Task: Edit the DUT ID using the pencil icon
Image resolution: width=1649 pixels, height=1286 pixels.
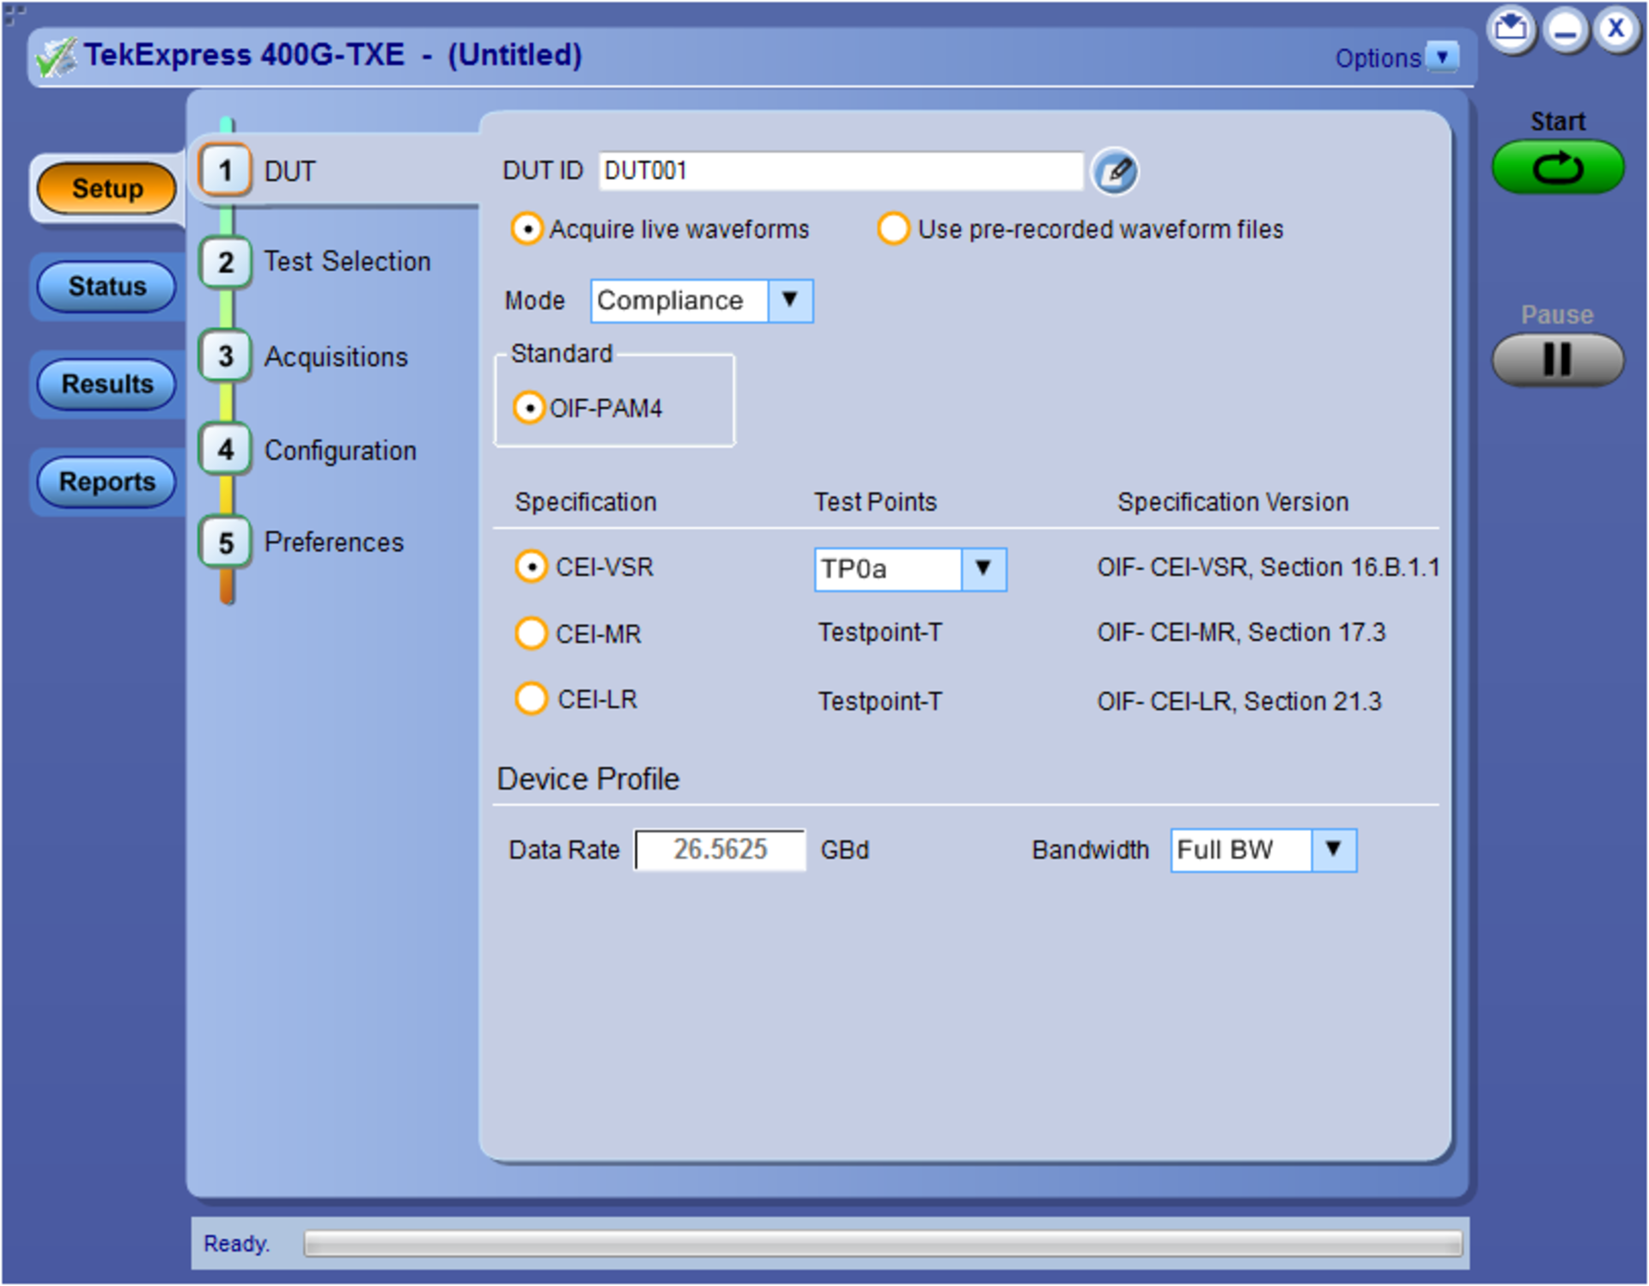Action: [x=1116, y=172]
